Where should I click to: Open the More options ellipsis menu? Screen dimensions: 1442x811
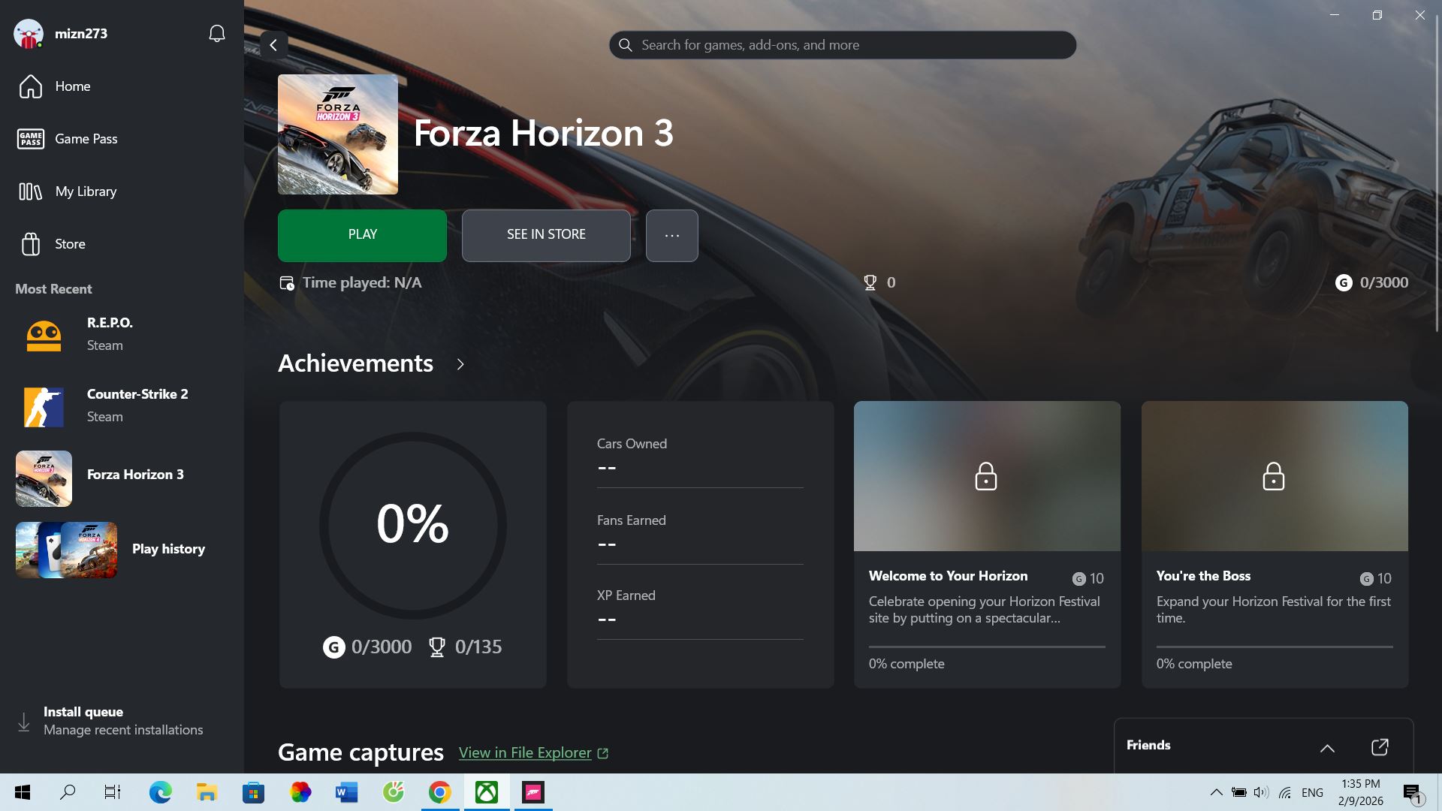point(671,235)
